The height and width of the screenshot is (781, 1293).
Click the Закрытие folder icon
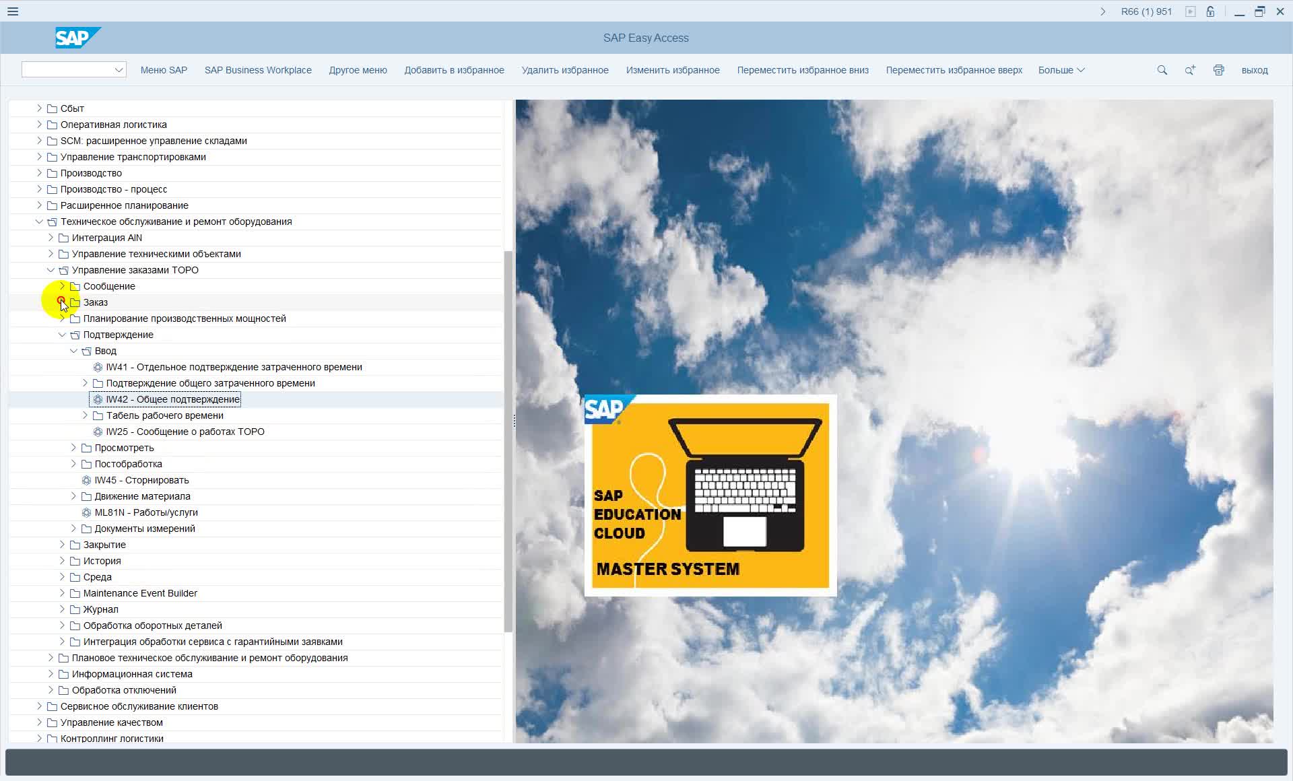pos(75,545)
